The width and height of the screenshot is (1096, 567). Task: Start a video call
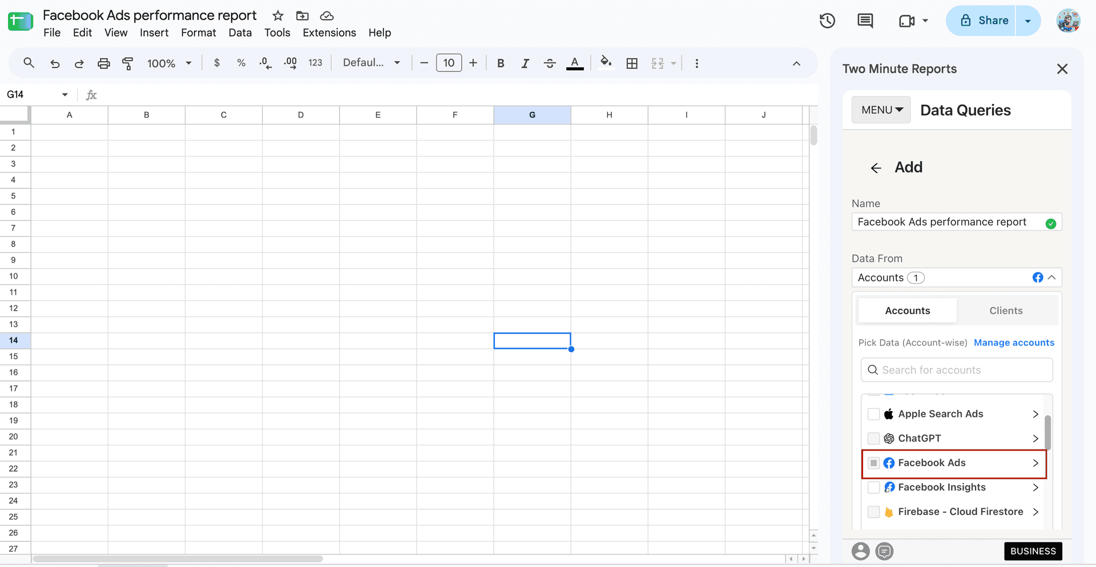point(907,21)
